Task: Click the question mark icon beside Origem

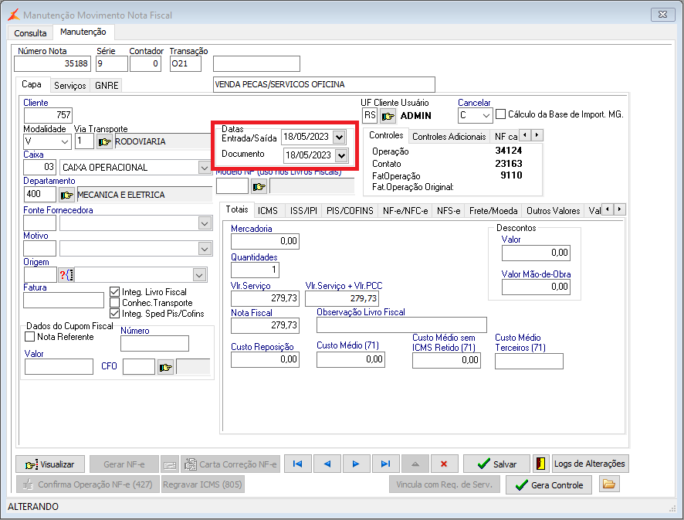Action: click(66, 275)
